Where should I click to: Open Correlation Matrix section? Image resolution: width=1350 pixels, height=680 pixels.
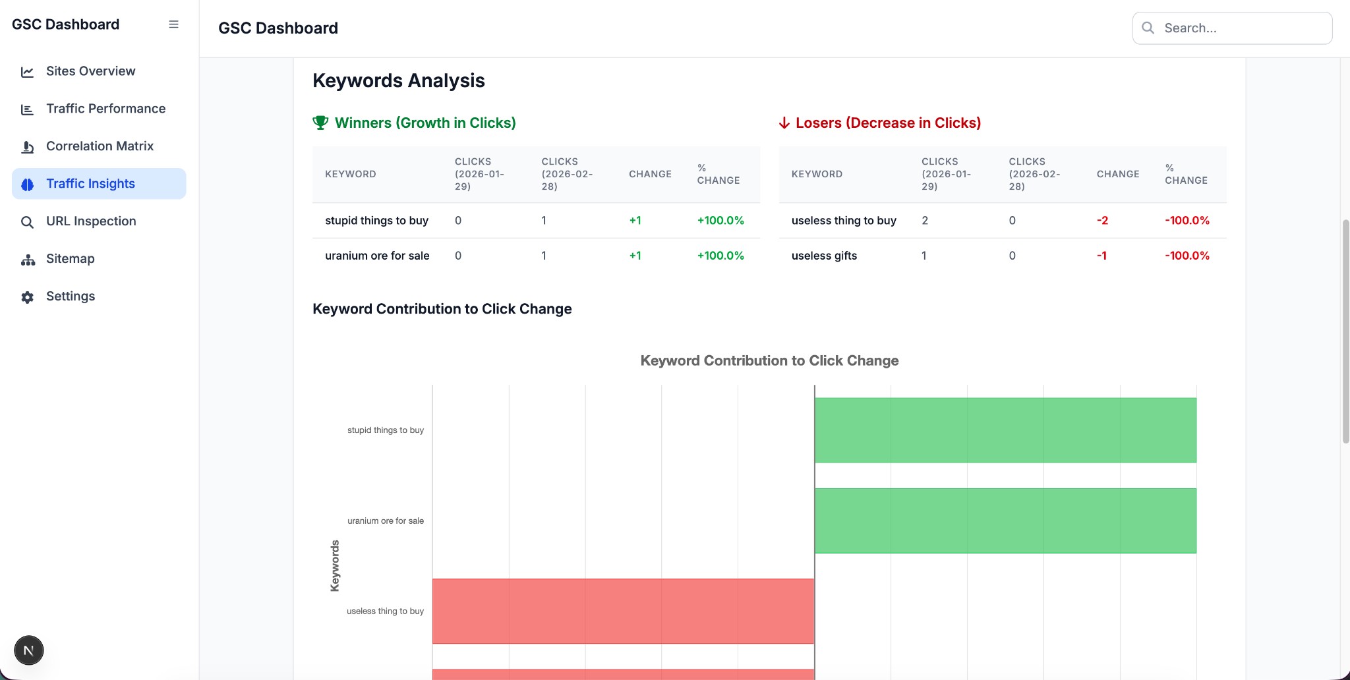[x=99, y=146]
